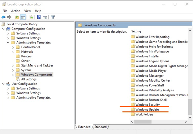Click the Windows Components header folder icon
The height and width of the screenshot is (134, 193).
coord(80,25)
